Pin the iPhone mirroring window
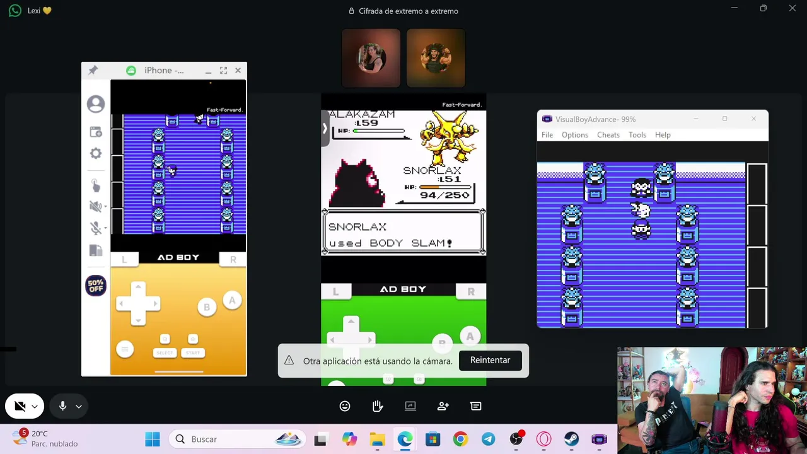The width and height of the screenshot is (807, 454). 93,70
